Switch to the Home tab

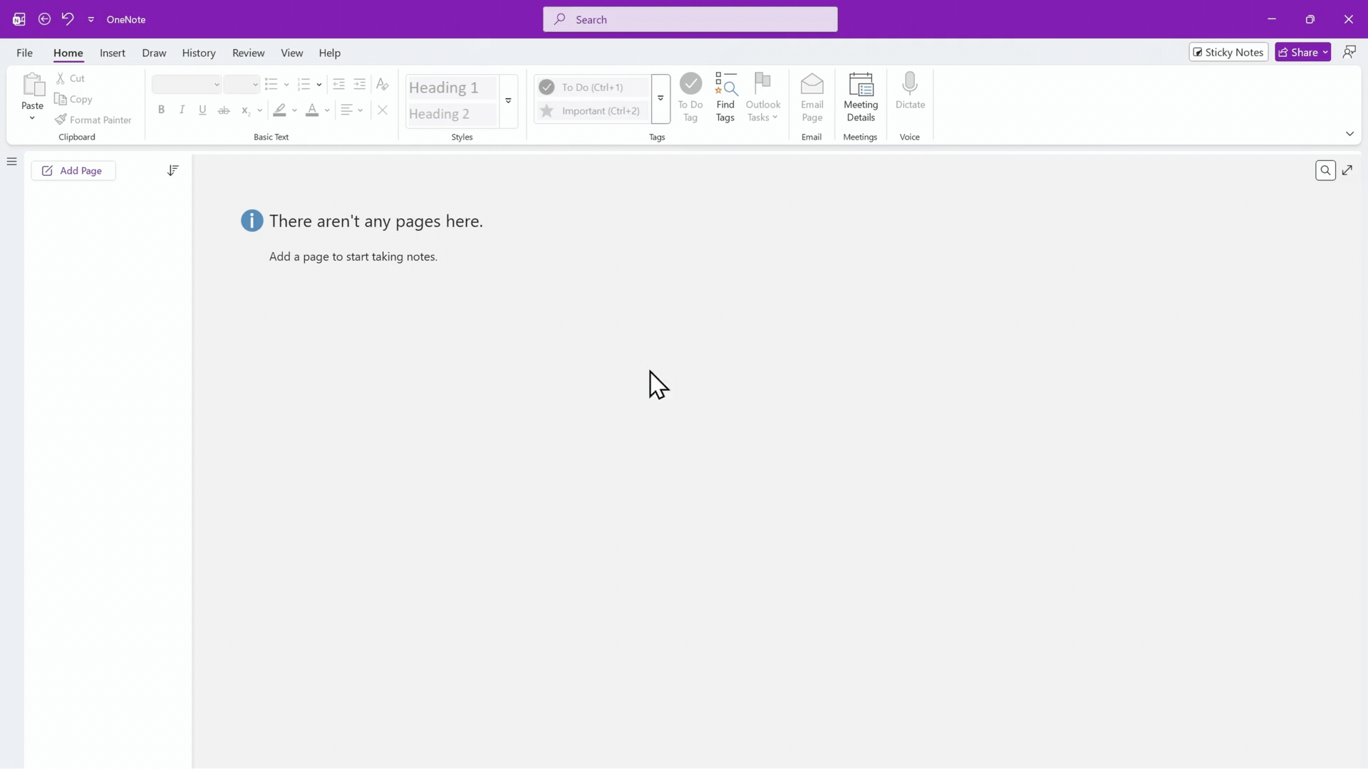(x=68, y=53)
